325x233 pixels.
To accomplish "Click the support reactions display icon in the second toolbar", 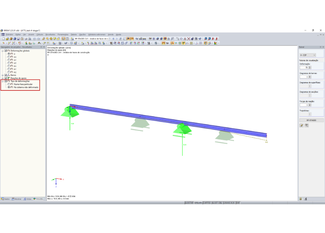I will 183,43.
